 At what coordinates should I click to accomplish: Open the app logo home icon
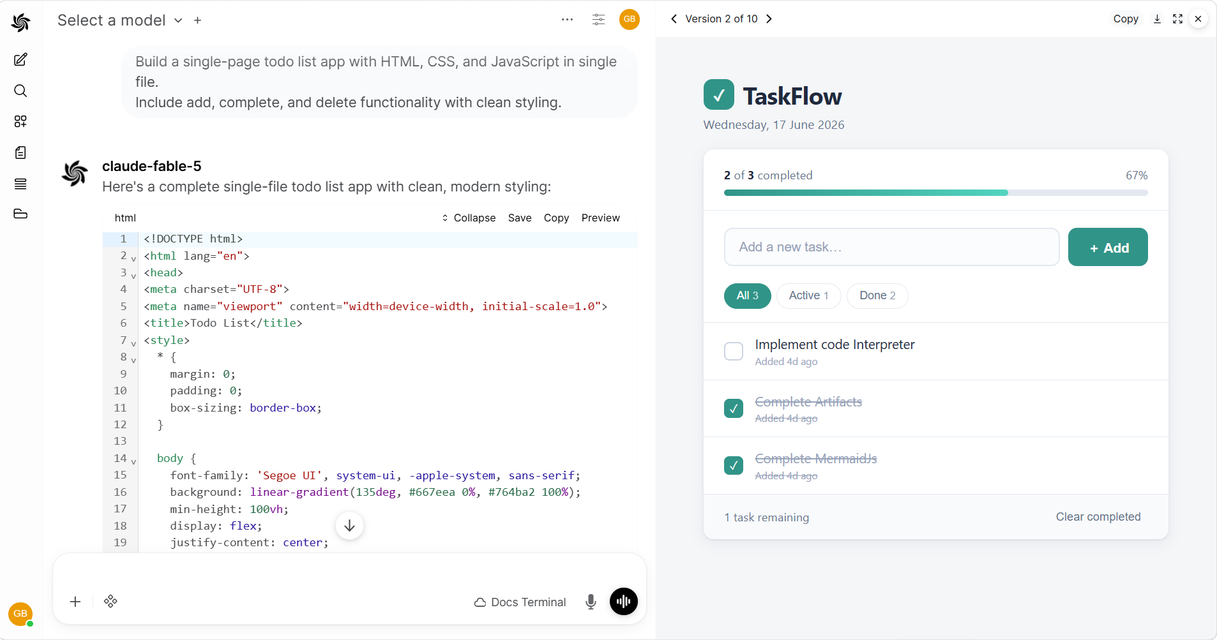pos(20,22)
